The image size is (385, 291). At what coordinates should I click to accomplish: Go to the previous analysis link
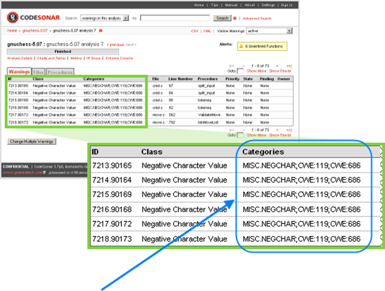[x=116, y=44]
